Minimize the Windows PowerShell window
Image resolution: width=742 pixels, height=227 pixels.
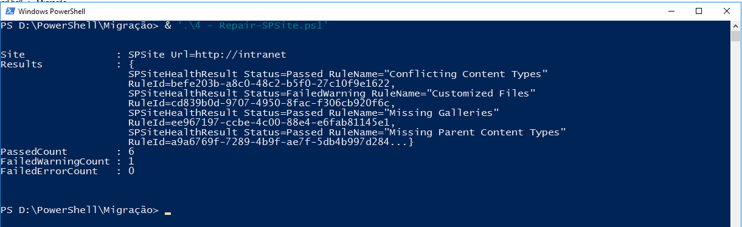click(671, 11)
